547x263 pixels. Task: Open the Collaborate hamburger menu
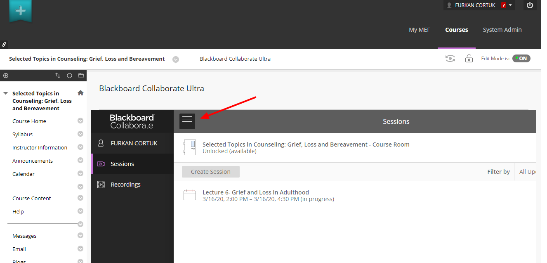coord(187,121)
